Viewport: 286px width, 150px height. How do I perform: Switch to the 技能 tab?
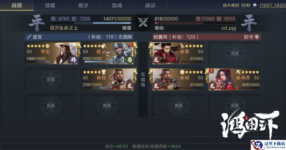click(x=50, y=5)
